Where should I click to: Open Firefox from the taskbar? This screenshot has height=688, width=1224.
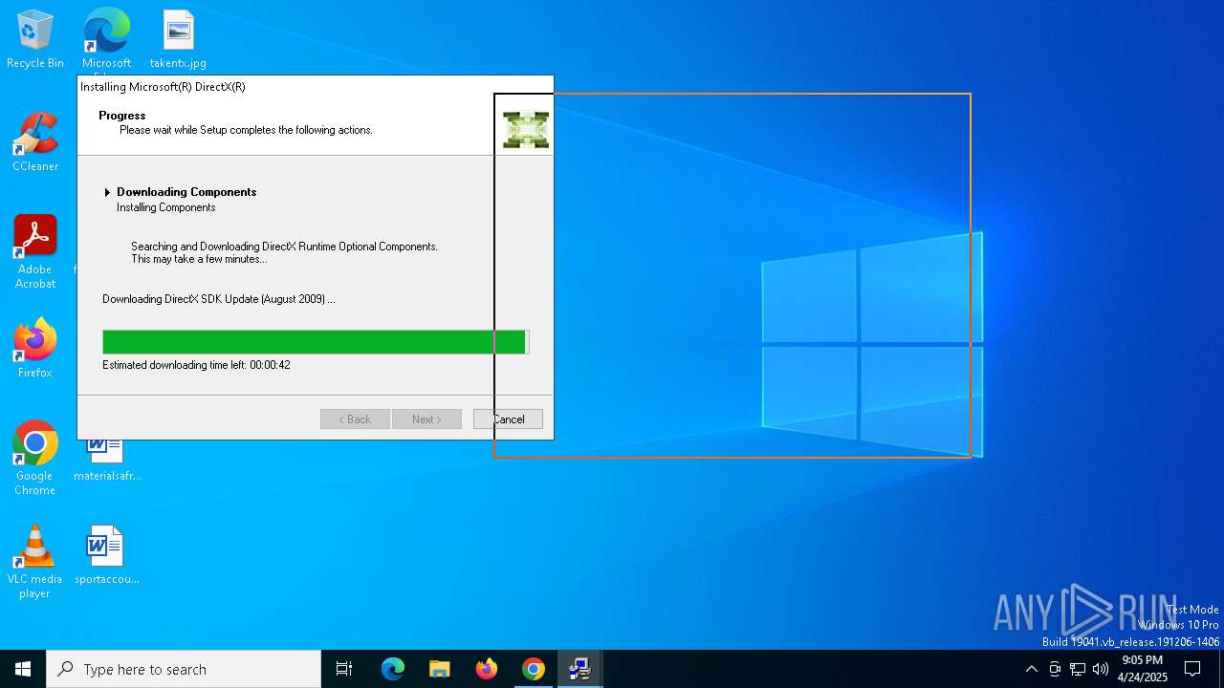[487, 669]
